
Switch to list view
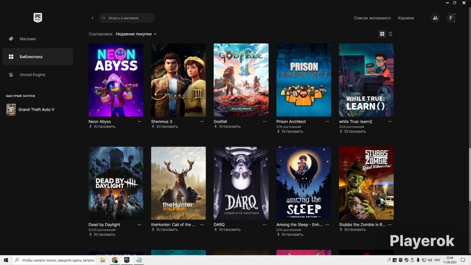coord(390,34)
